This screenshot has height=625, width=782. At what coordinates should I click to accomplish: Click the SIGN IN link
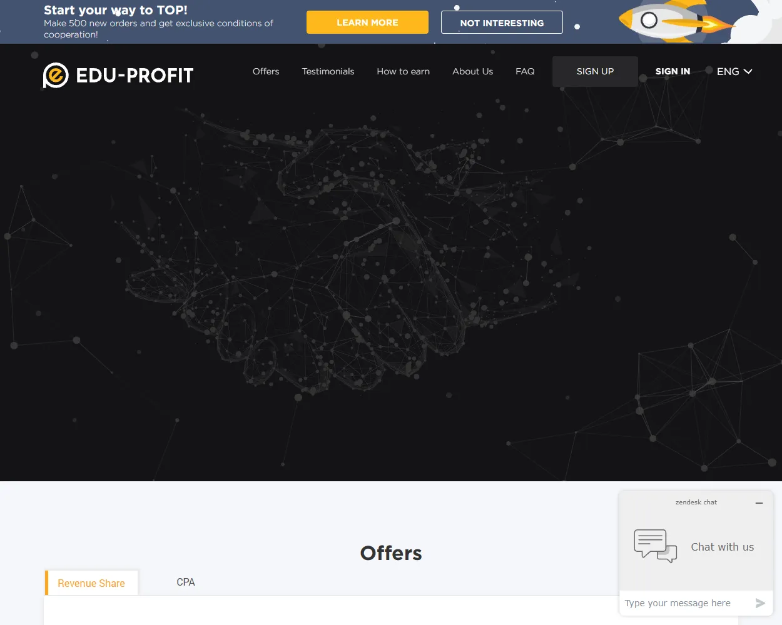(x=673, y=71)
